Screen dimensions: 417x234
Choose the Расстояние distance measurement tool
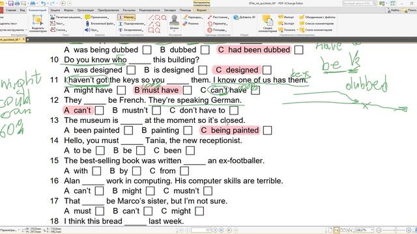point(218,18)
